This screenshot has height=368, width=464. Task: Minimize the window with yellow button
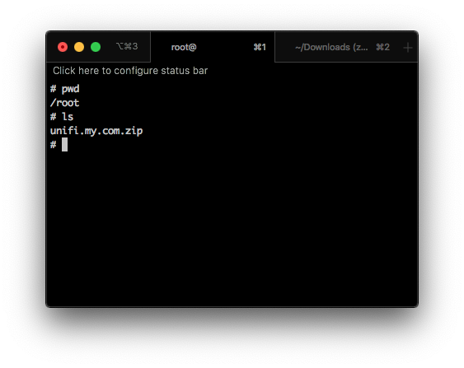[x=79, y=47]
